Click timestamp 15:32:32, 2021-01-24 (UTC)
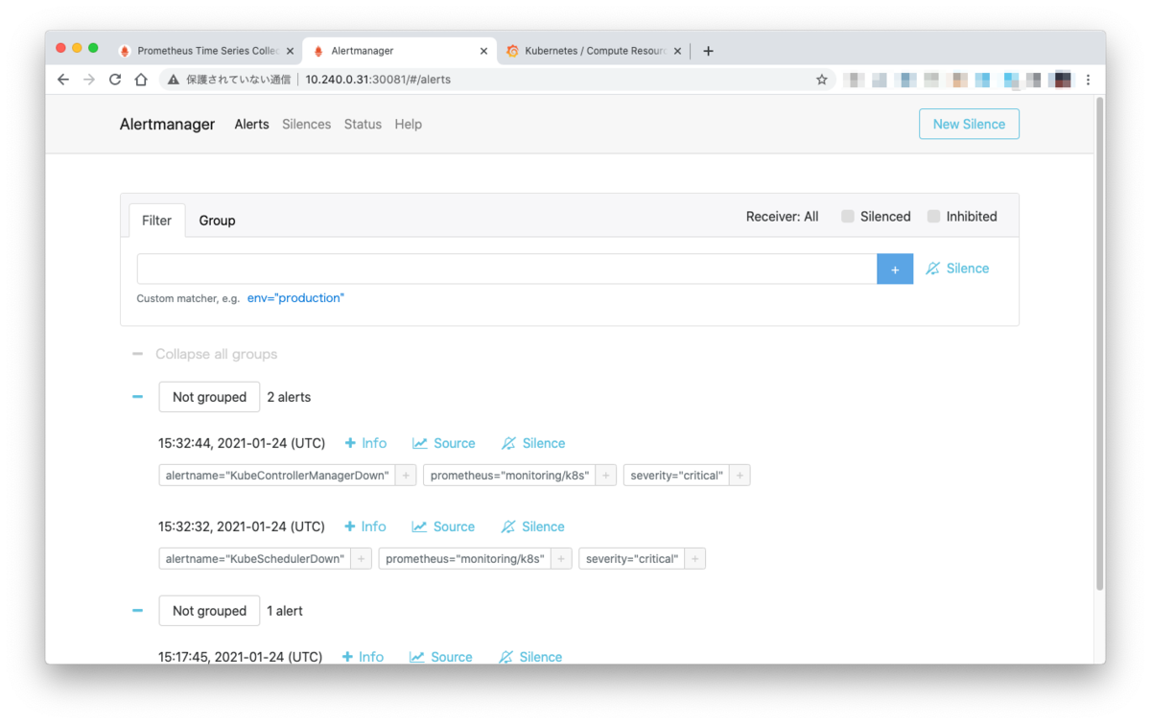 (x=242, y=526)
